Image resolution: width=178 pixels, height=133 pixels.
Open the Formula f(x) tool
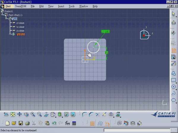point(67,123)
